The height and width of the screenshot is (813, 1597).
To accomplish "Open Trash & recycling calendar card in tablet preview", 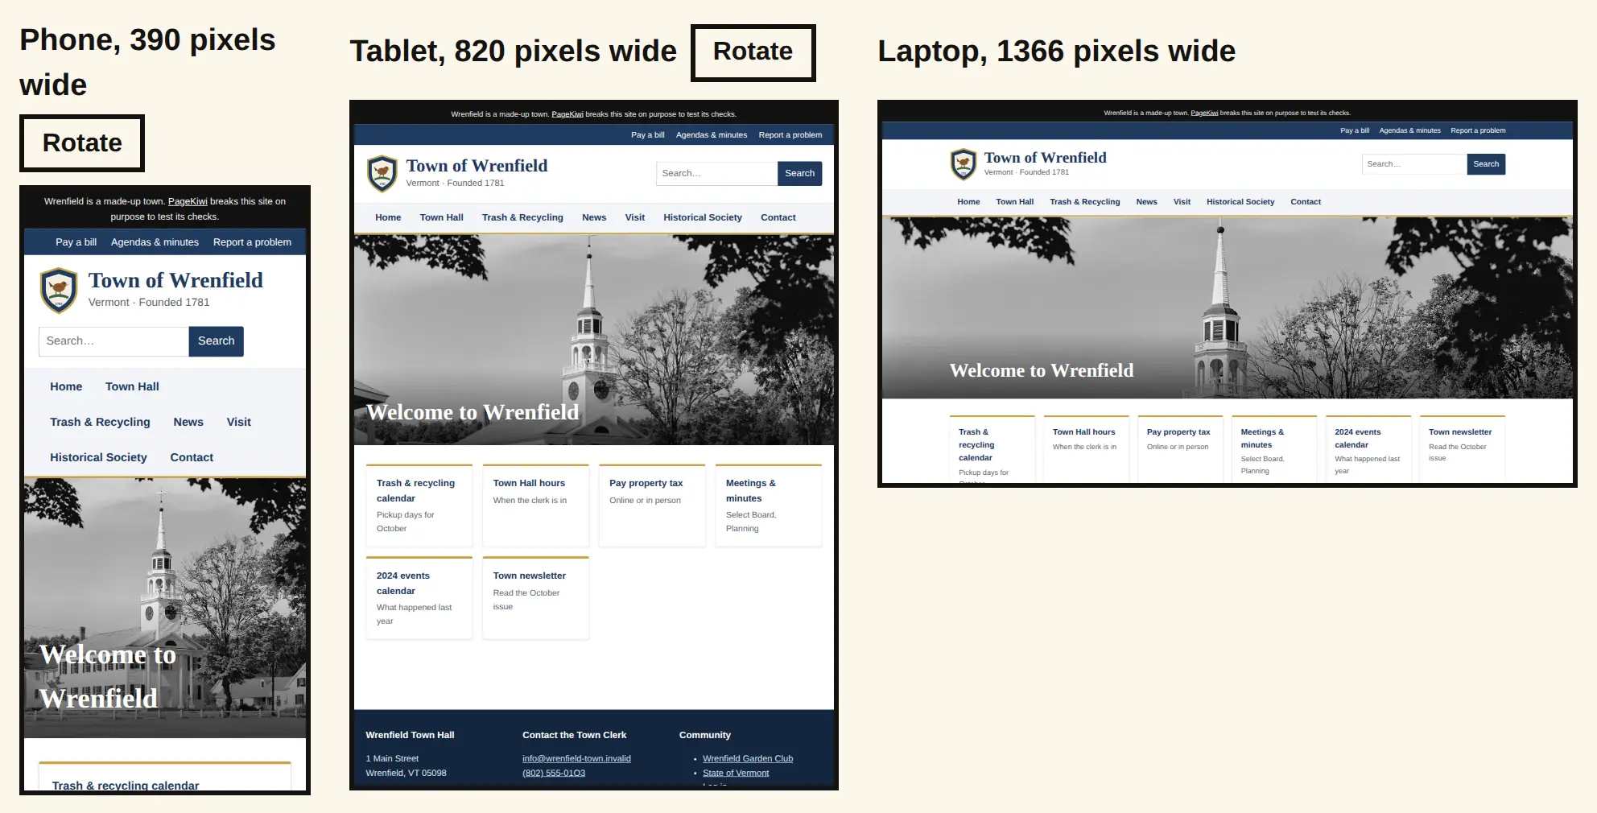I will point(419,506).
